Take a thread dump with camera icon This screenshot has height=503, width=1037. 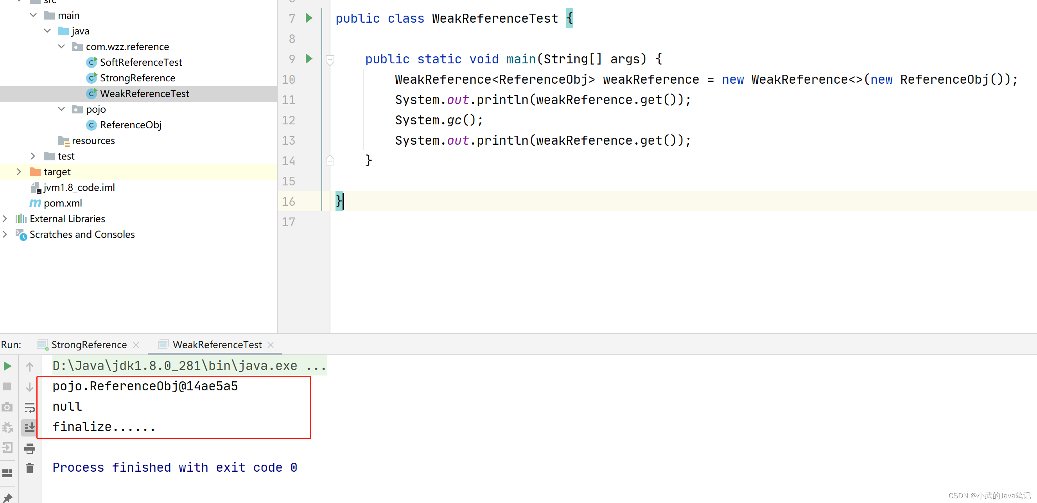[7, 407]
